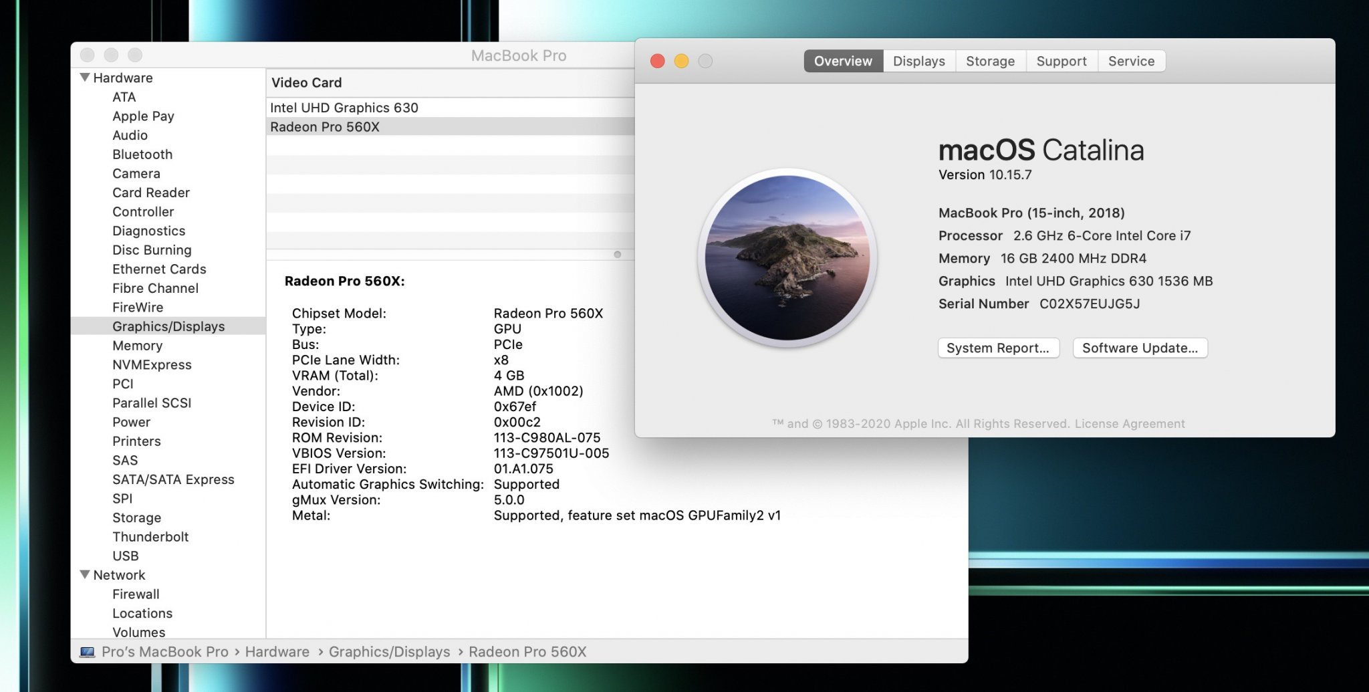Select Graphics/Displays in the sidebar
Screen dimensions: 1369x692
(x=168, y=326)
